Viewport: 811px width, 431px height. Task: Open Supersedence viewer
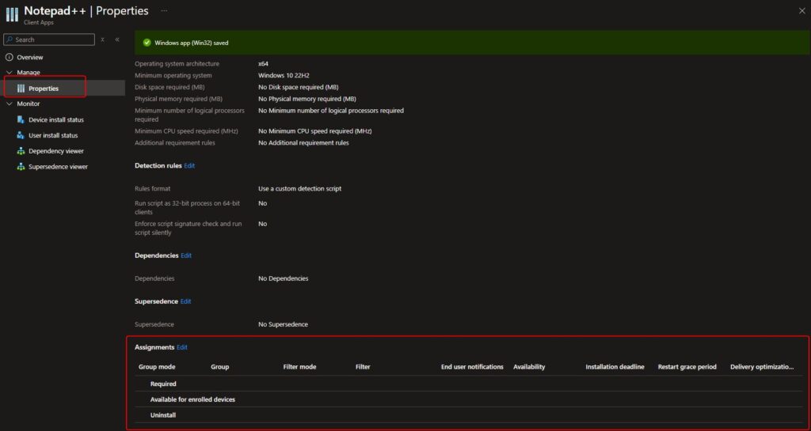pyautogui.click(x=58, y=167)
